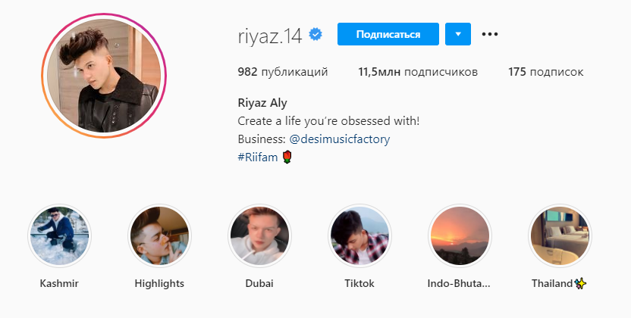The width and height of the screenshot is (631, 318).
Task: Open the Indo-Bhutan sunset highlight
Action: 460,235
